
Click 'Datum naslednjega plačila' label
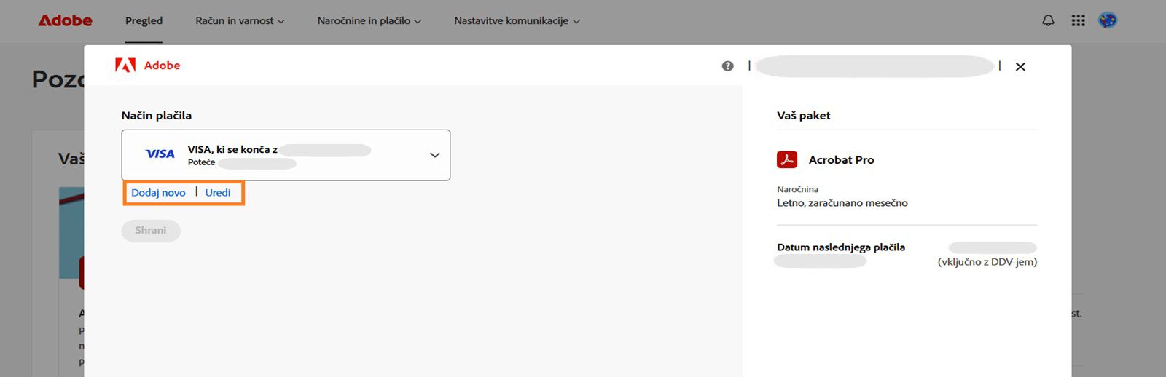(x=841, y=247)
